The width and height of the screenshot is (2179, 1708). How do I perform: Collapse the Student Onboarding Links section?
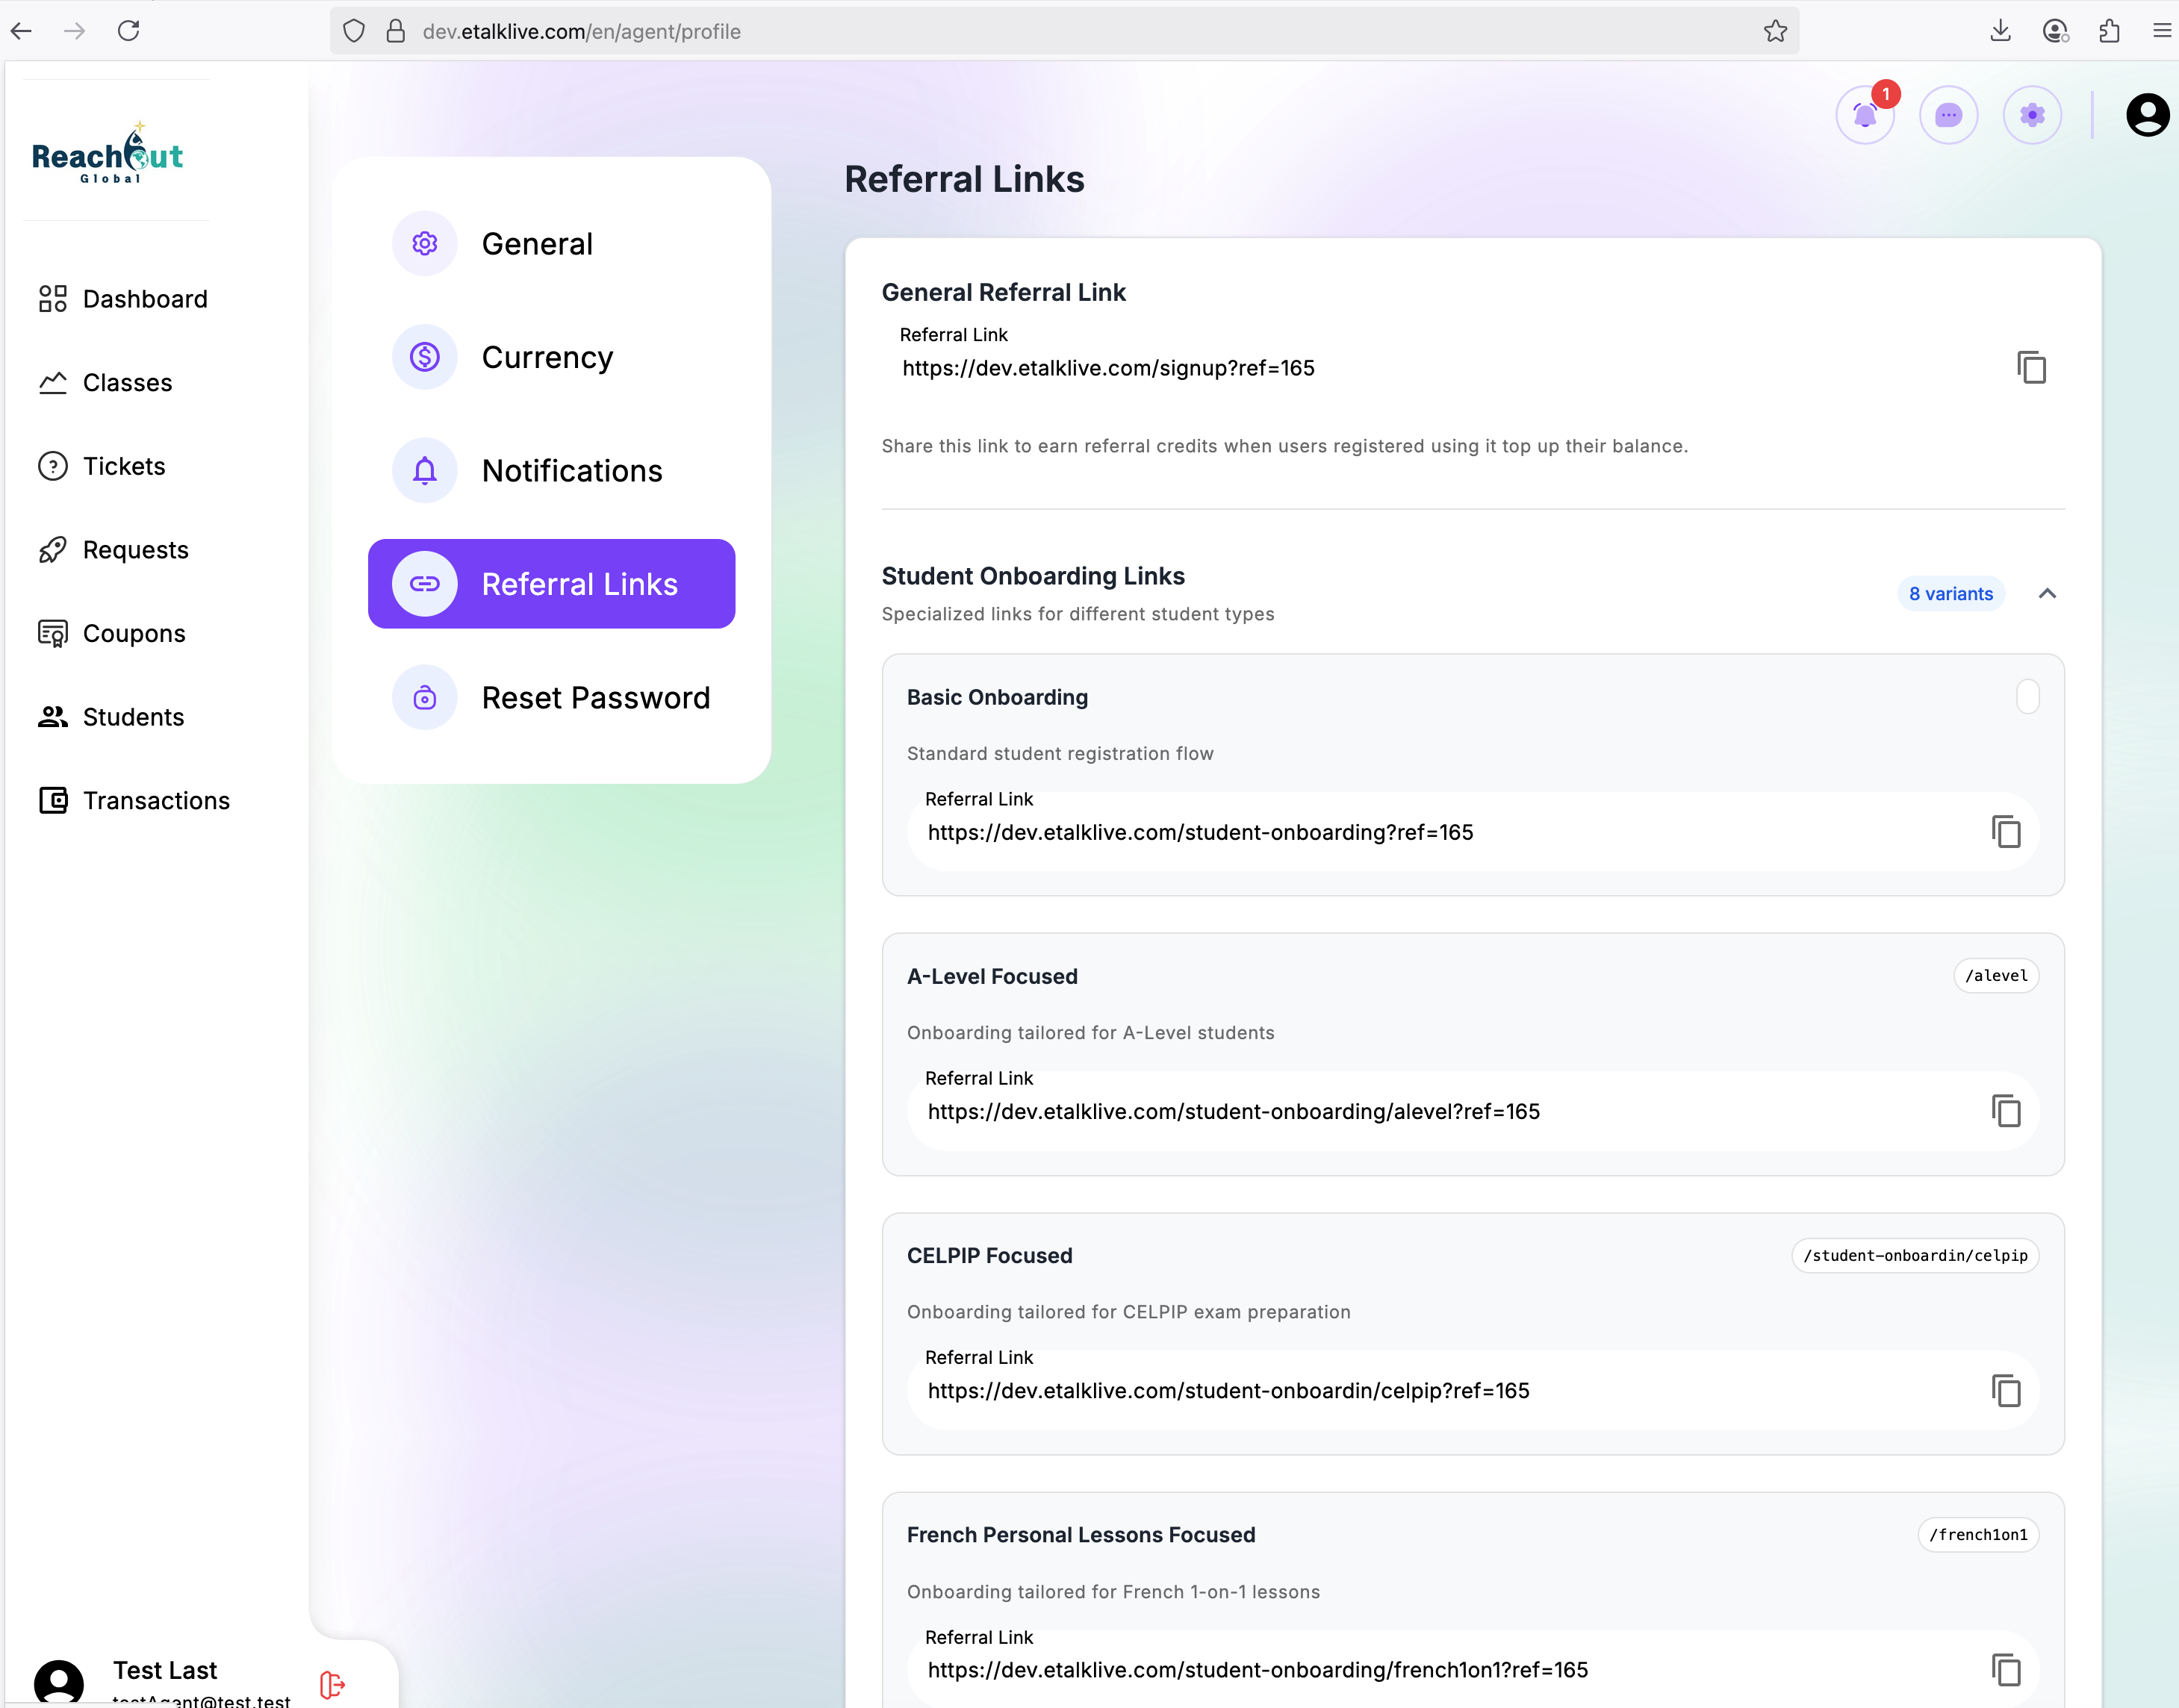pos(2047,594)
